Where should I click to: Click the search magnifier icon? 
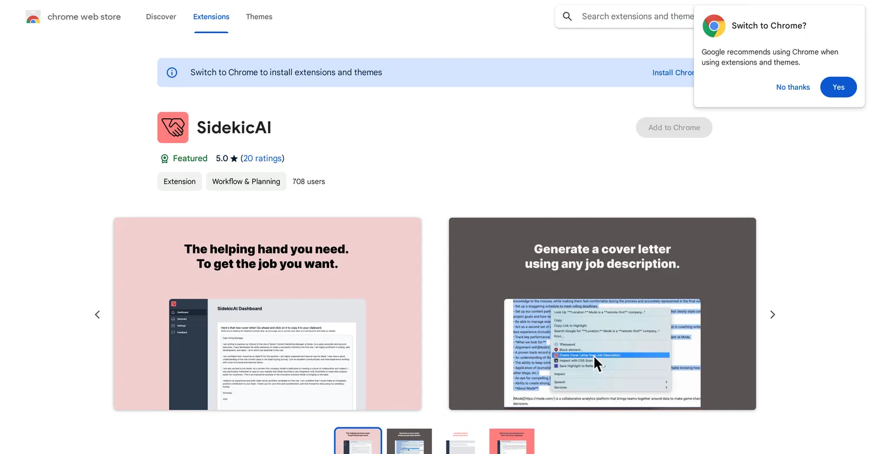(x=567, y=17)
